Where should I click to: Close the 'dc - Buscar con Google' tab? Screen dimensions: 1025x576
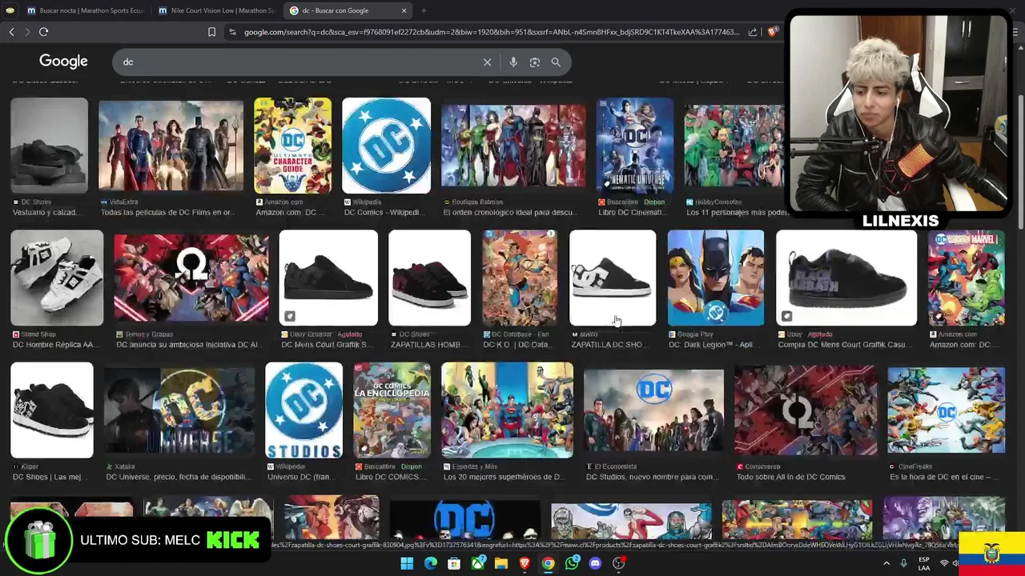(404, 10)
